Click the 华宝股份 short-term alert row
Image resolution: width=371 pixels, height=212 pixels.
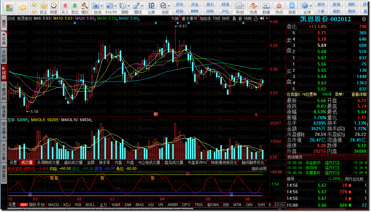[x=327, y=163]
